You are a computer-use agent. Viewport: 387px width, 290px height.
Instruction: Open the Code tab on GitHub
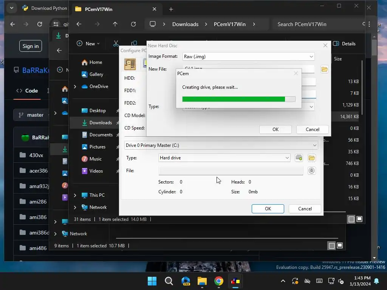27,91
